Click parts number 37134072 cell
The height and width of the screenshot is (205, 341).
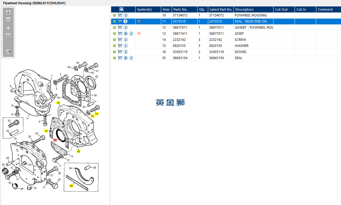point(184,15)
